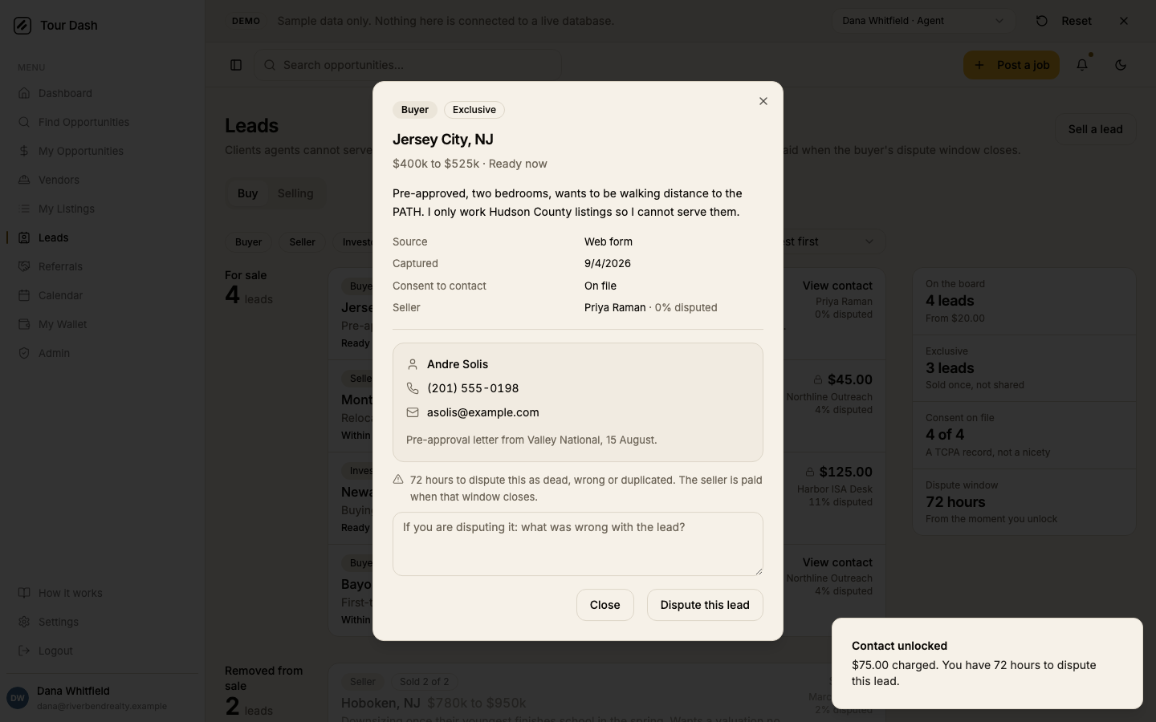
Task: Select the Referrals menu entry
Action: pos(103,266)
